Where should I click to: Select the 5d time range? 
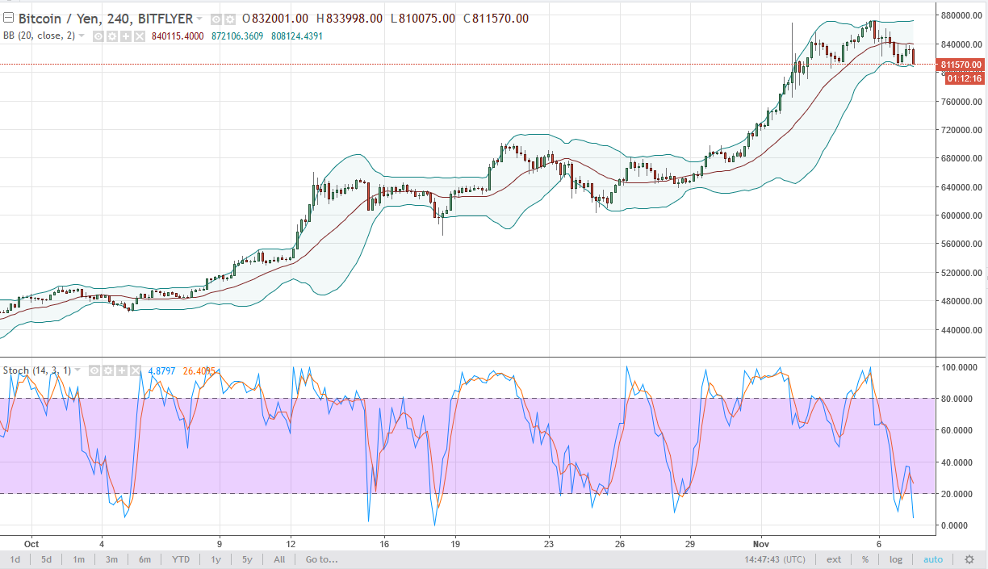click(47, 559)
